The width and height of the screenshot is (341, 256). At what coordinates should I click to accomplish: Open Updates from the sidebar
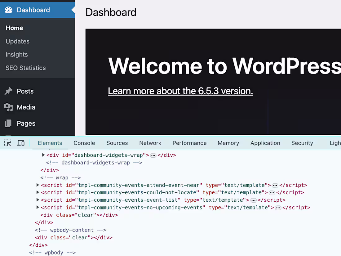[x=17, y=41]
